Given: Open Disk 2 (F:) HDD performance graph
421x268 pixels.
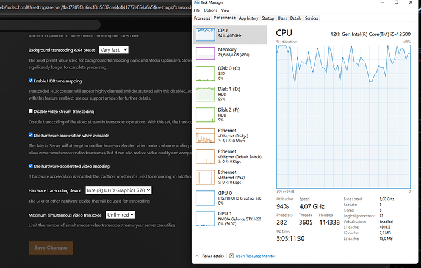Looking at the screenshot, I should (x=206, y=115).
